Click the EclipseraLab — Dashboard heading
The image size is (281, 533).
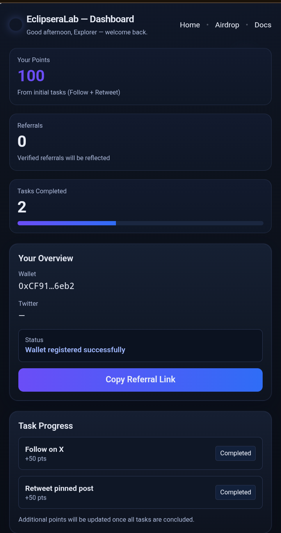[80, 19]
